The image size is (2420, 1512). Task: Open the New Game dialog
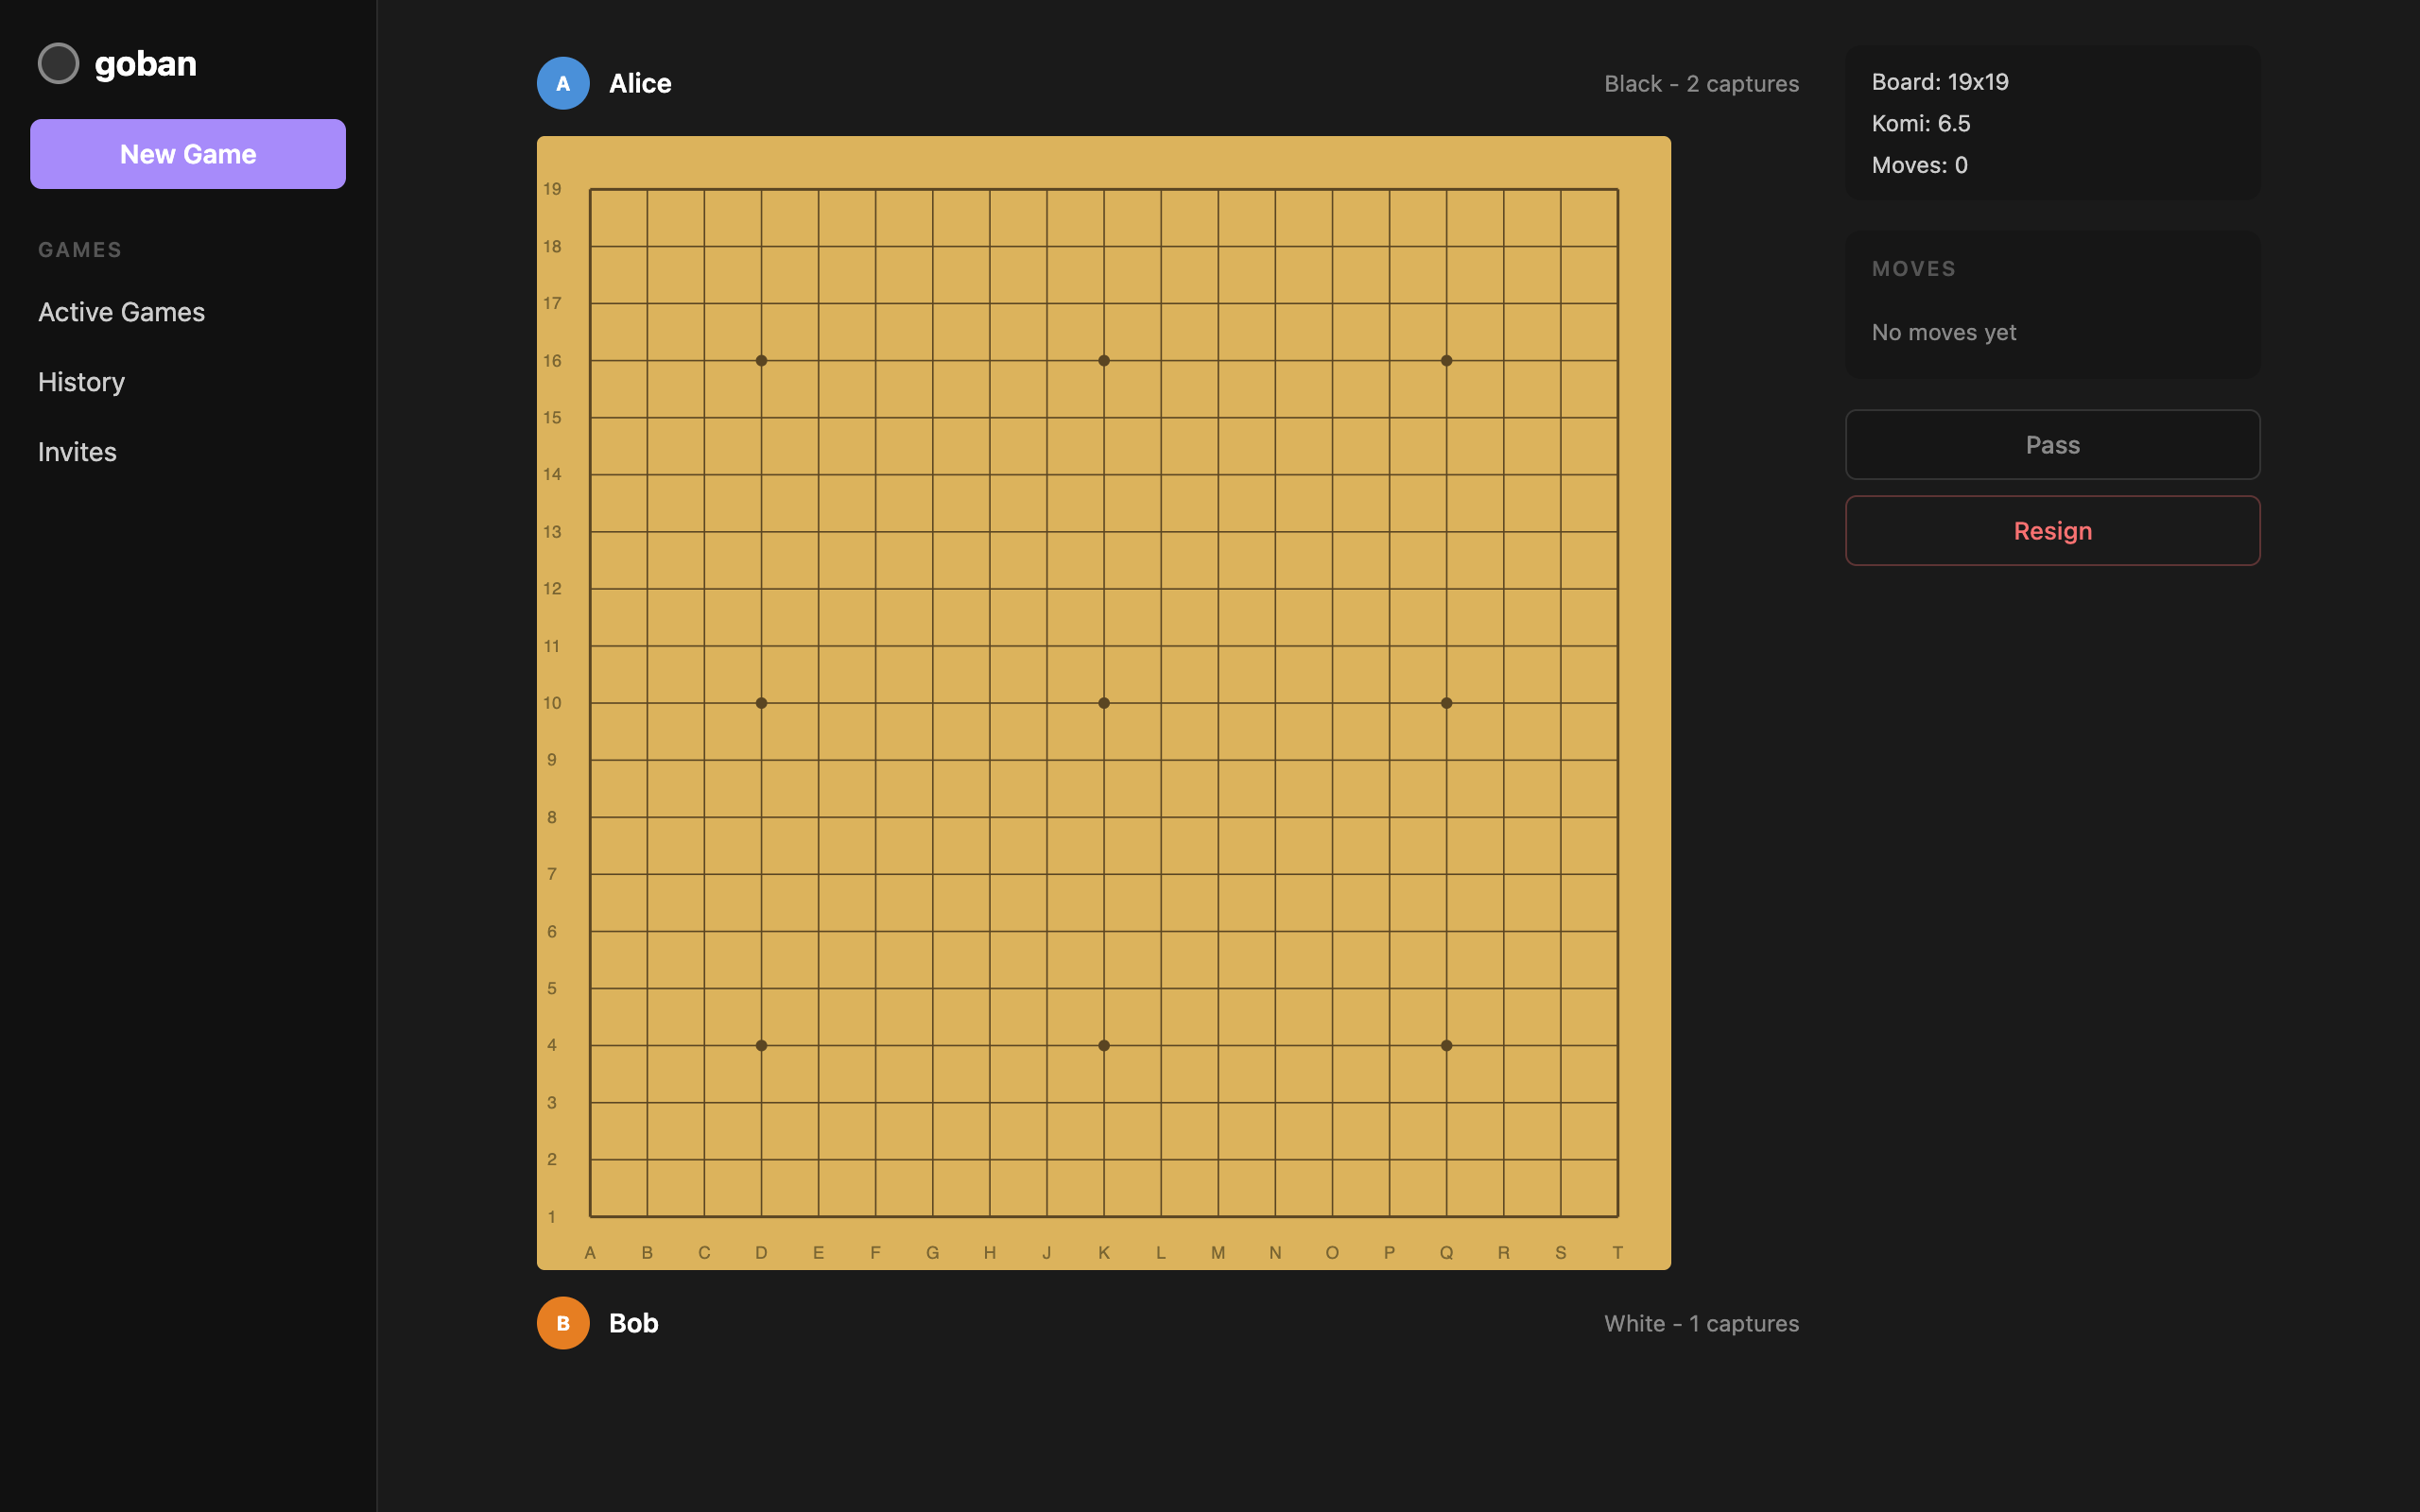(x=187, y=153)
